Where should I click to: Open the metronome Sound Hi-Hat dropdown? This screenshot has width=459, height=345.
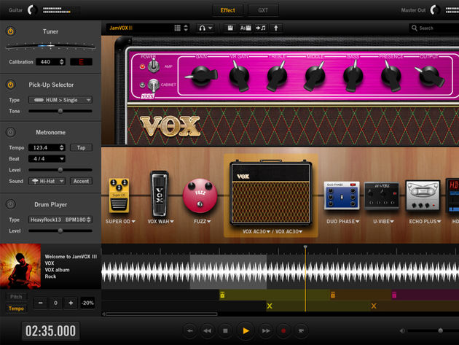coord(47,181)
